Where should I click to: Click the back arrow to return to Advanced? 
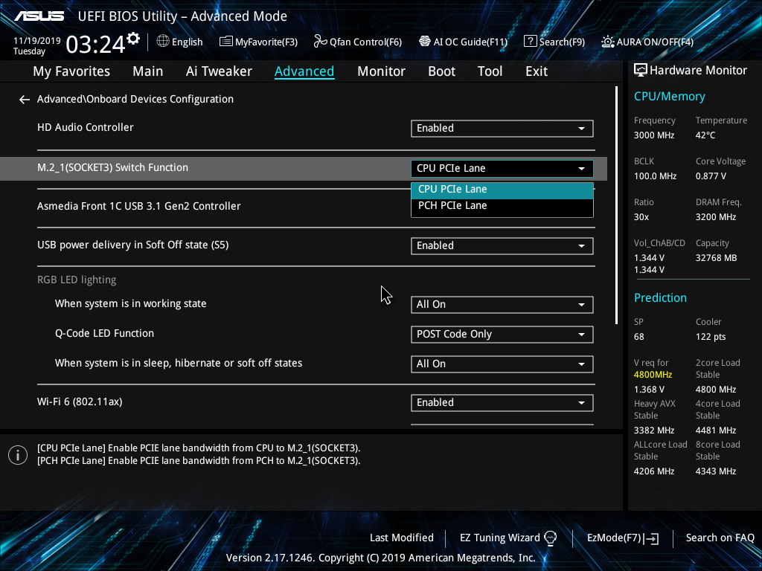(x=25, y=100)
